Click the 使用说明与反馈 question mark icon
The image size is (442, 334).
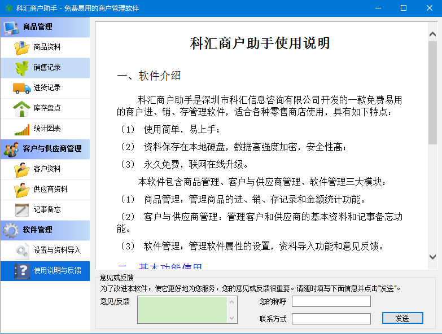click(x=22, y=271)
